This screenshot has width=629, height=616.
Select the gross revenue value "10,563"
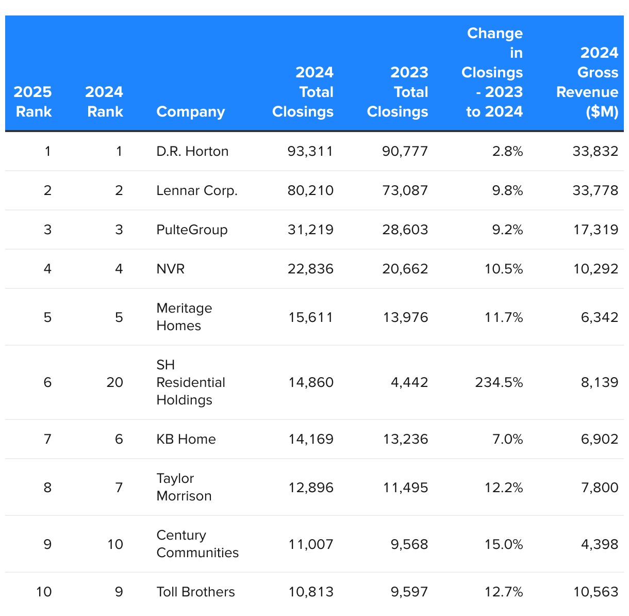click(x=595, y=592)
